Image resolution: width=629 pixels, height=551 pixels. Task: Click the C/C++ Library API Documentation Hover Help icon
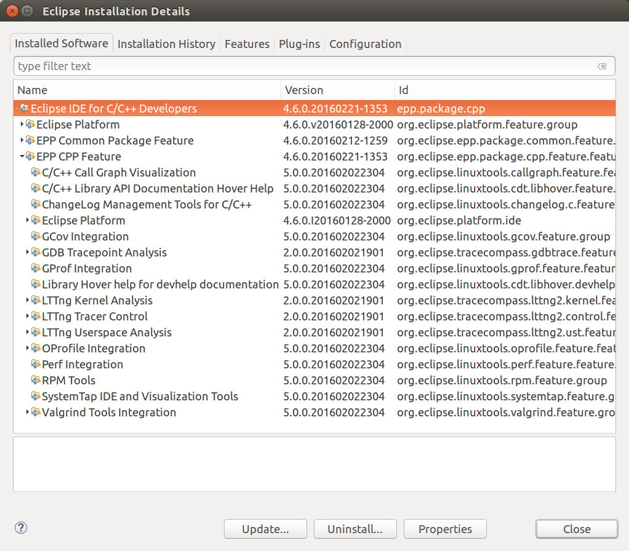click(36, 188)
